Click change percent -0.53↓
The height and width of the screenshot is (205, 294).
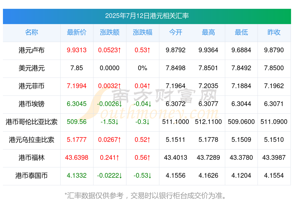tap(143, 176)
